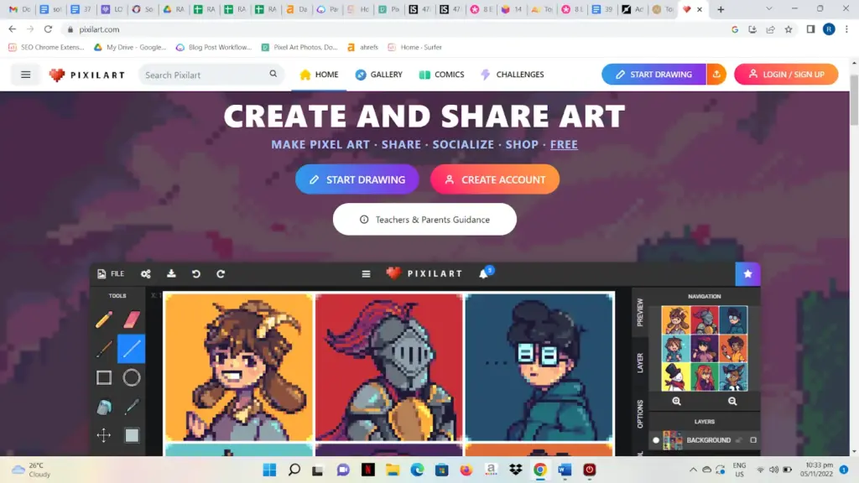The height and width of the screenshot is (483, 859).
Task: Click the Undo arrow in the editor toolbar
Action: click(x=196, y=273)
